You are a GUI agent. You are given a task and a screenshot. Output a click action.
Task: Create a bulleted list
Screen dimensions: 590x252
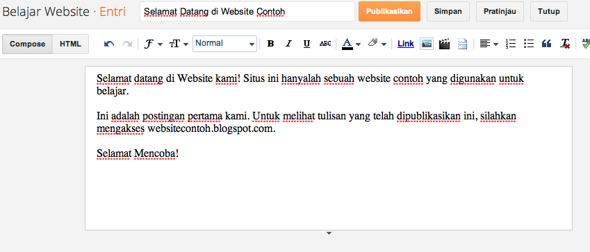(x=529, y=44)
